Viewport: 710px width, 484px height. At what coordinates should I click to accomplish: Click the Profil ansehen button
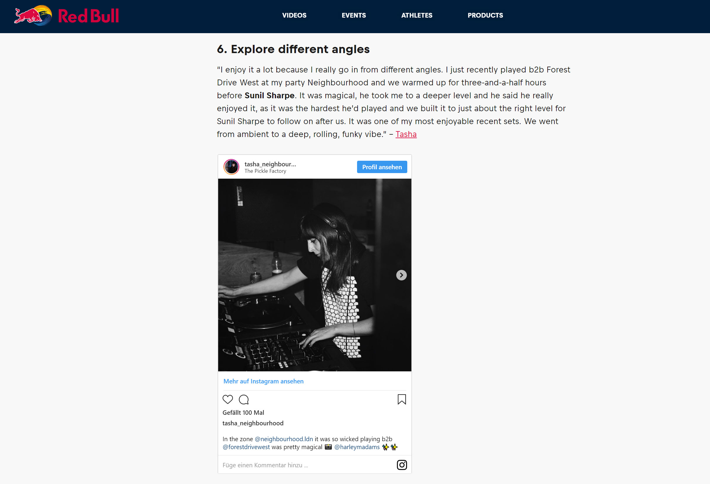pos(382,167)
